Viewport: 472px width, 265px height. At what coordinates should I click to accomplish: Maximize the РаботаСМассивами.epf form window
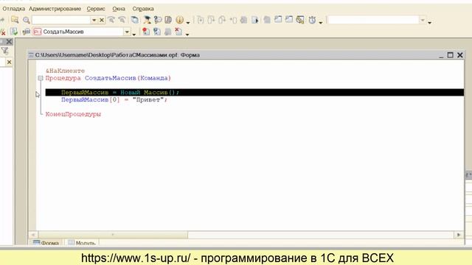coord(450,55)
